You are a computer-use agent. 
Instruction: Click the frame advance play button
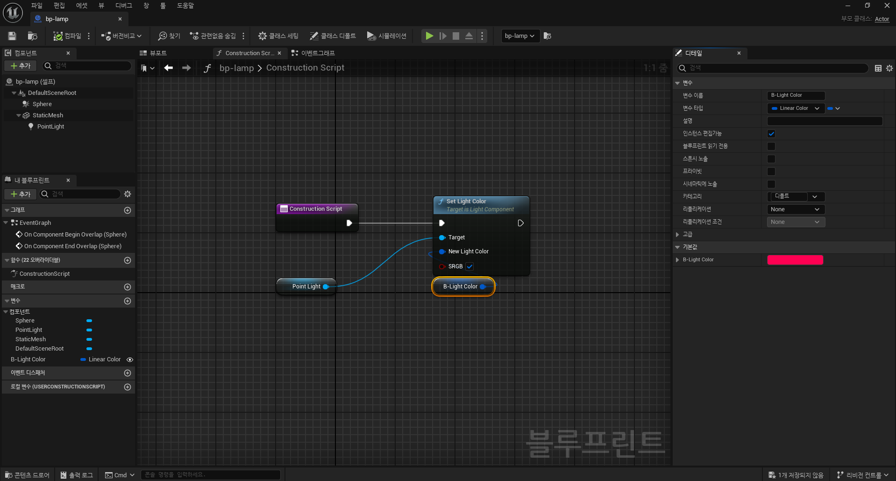443,36
